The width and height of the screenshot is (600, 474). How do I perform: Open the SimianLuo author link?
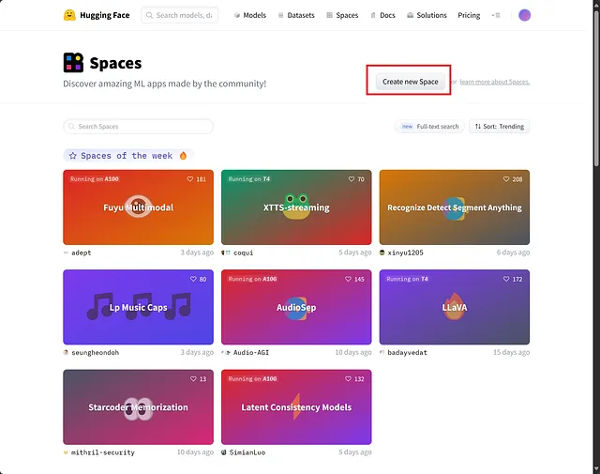[247, 452]
